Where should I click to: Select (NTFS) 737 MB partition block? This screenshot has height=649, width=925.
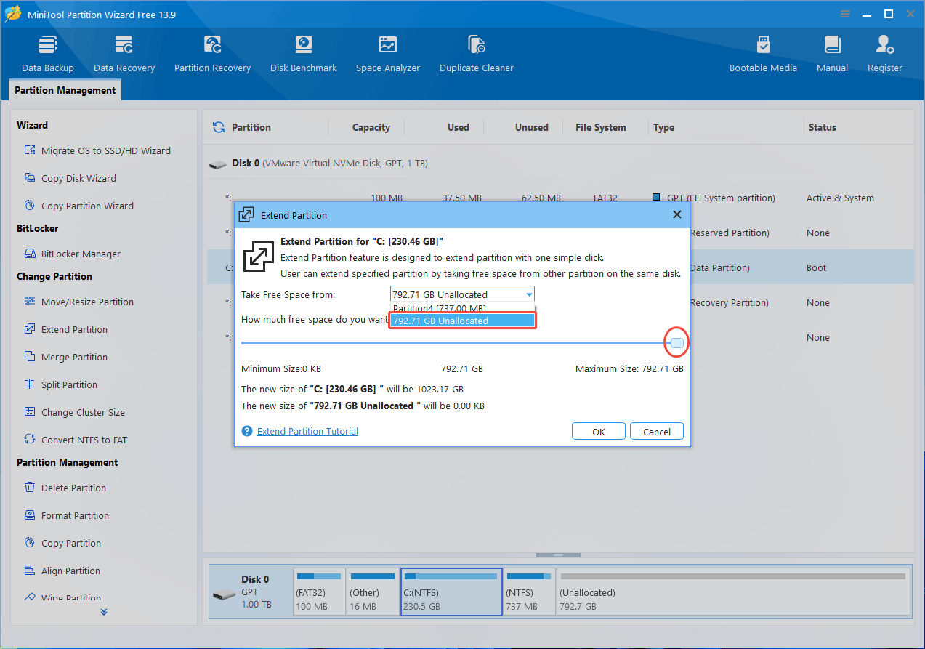tap(530, 593)
